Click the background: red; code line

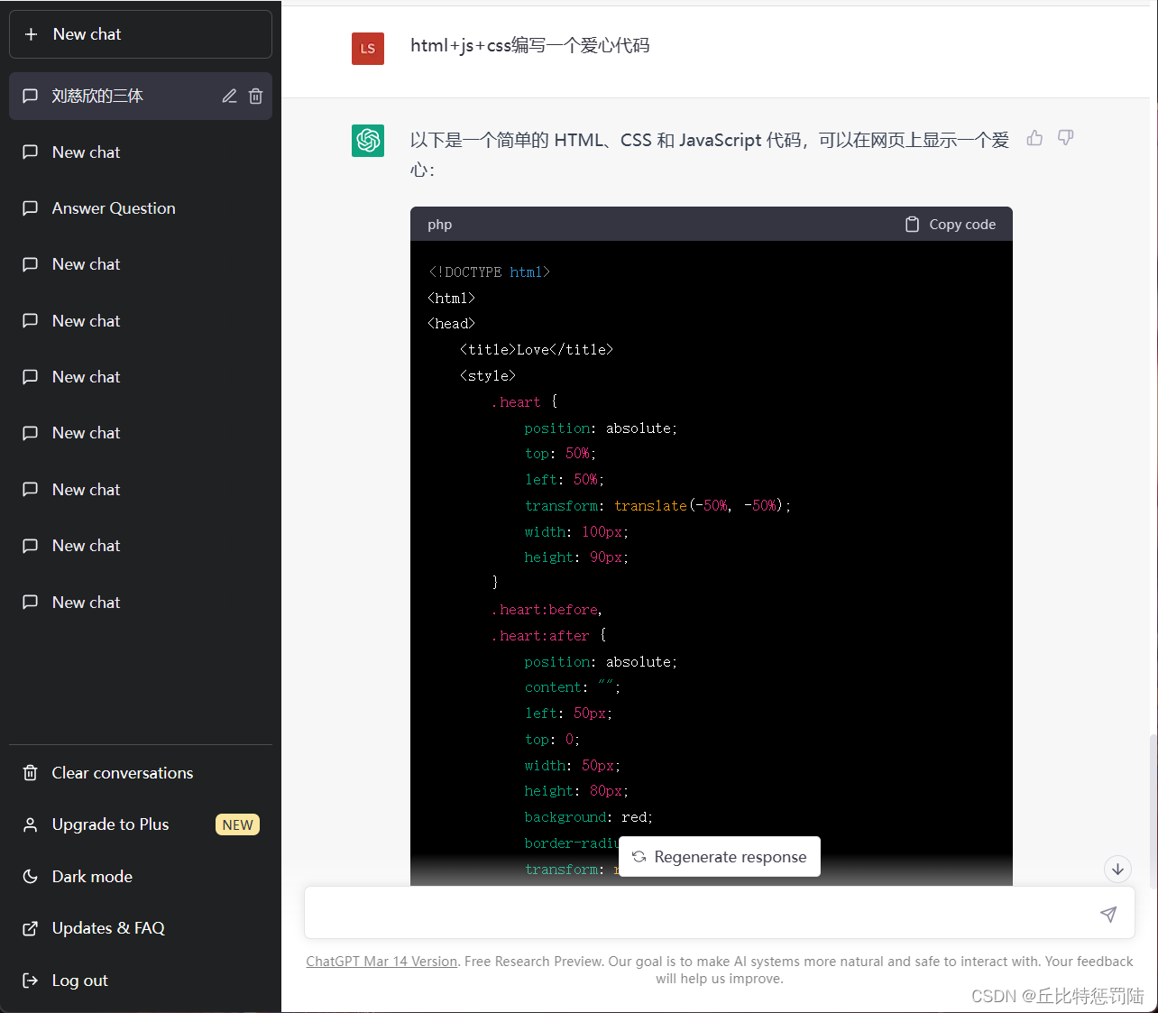point(588,817)
